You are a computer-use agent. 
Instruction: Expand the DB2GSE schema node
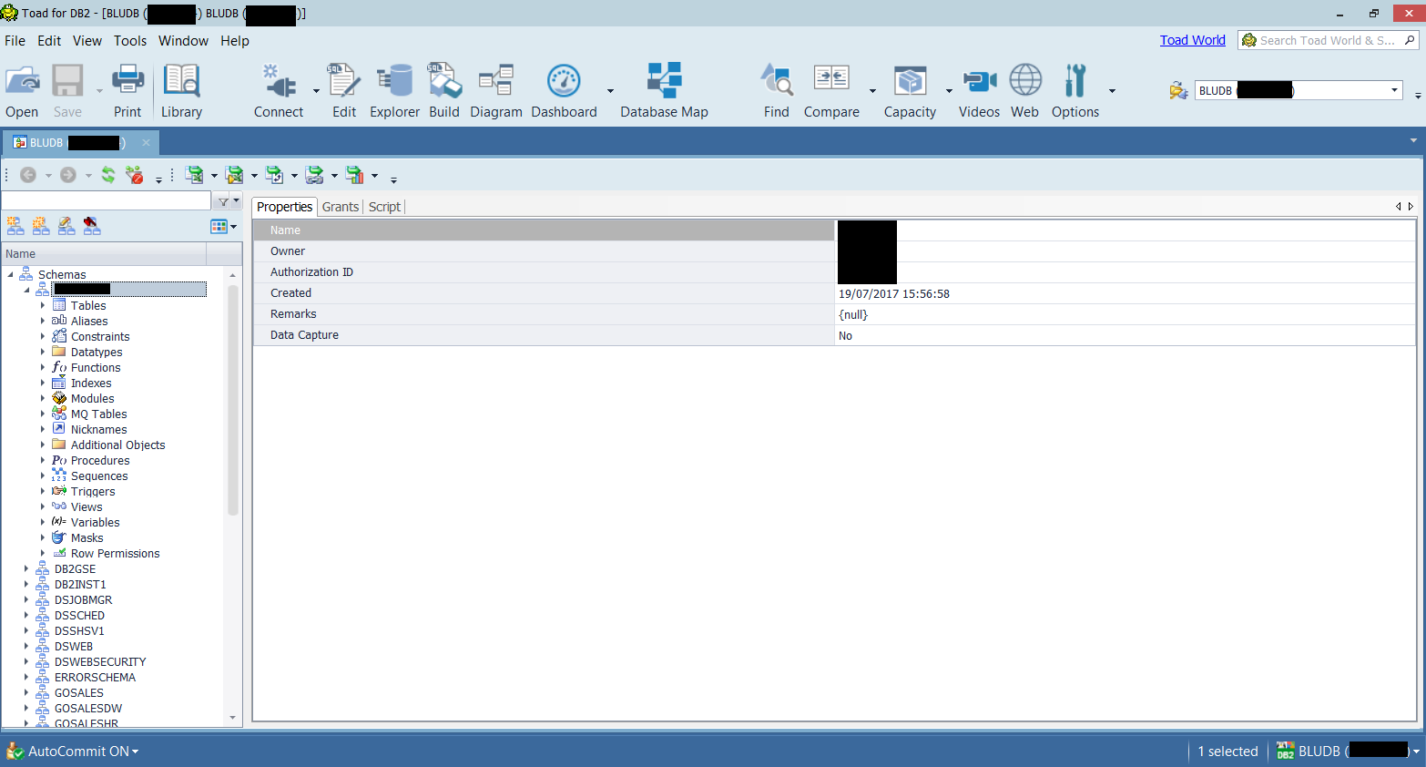tap(26, 569)
